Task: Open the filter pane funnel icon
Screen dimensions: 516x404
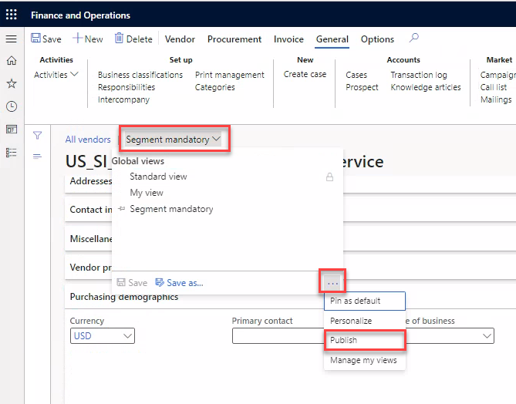Action: 36,136
